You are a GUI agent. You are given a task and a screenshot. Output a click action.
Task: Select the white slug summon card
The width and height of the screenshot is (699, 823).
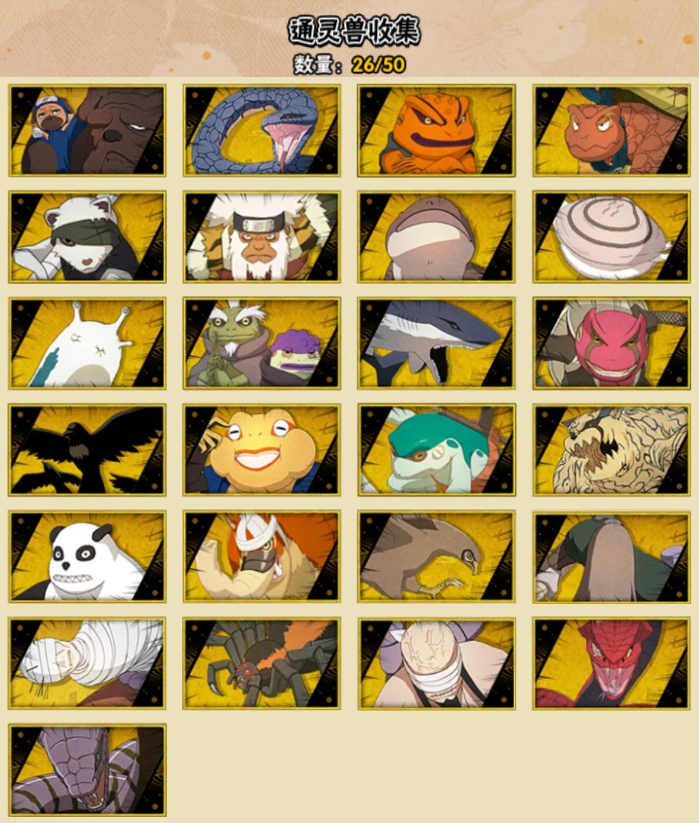tap(87, 343)
